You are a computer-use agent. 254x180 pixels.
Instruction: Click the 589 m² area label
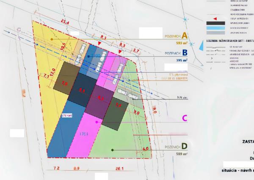(179, 153)
